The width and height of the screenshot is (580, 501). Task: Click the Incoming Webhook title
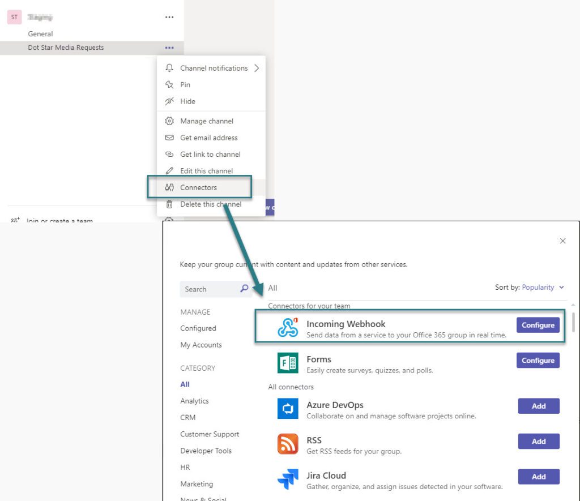[x=346, y=324]
